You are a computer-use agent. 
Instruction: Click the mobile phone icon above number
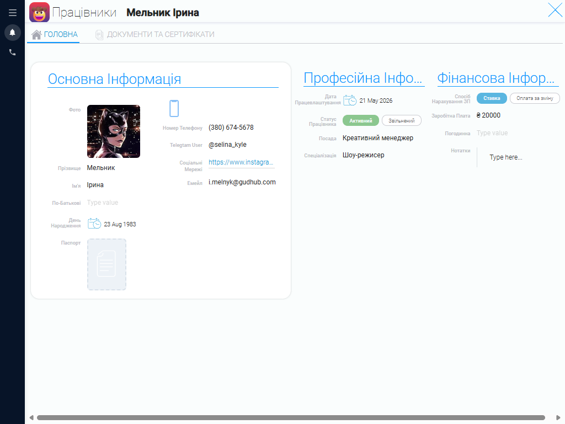(x=174, y=108)
